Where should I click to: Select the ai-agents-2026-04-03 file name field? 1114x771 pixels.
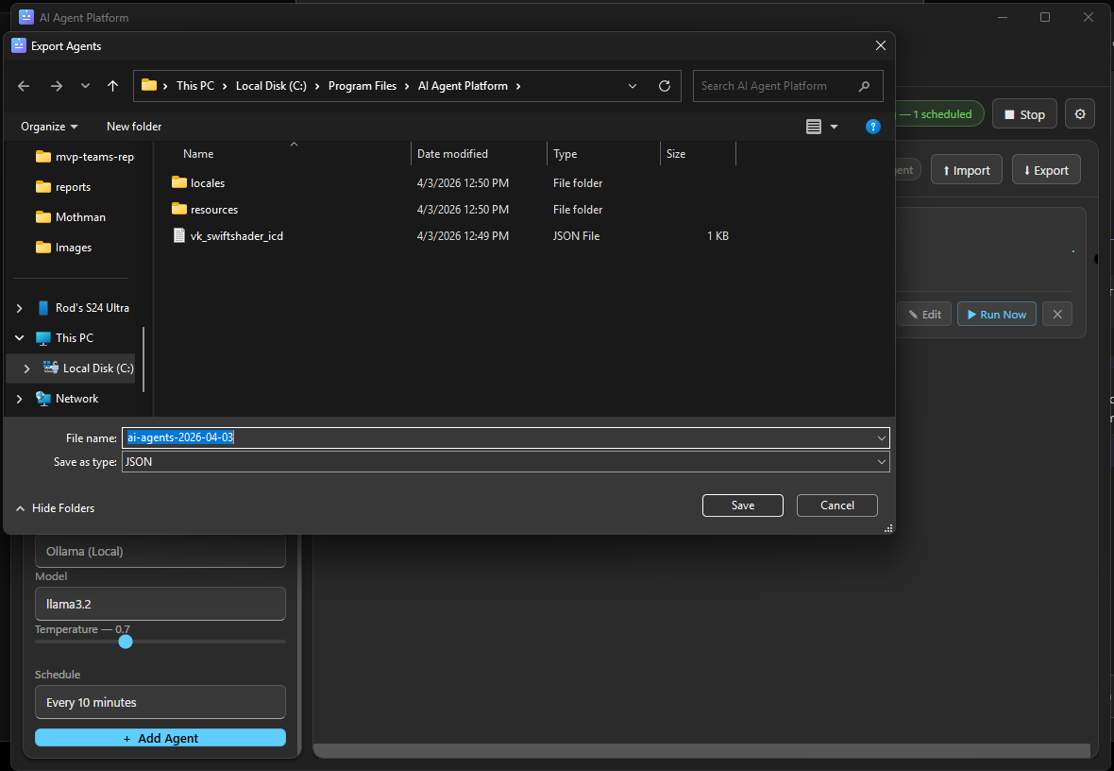(378, 437)
